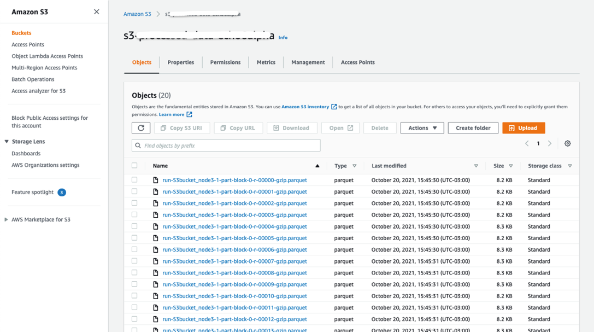The width and height of the screenshot is (594, 332).
Task: Click the search magnifier icon
Action: 138,145
